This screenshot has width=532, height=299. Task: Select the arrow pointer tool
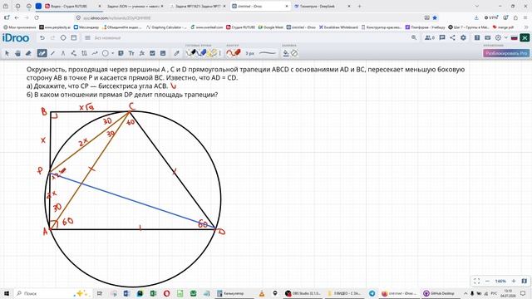(x=7, y=53)
